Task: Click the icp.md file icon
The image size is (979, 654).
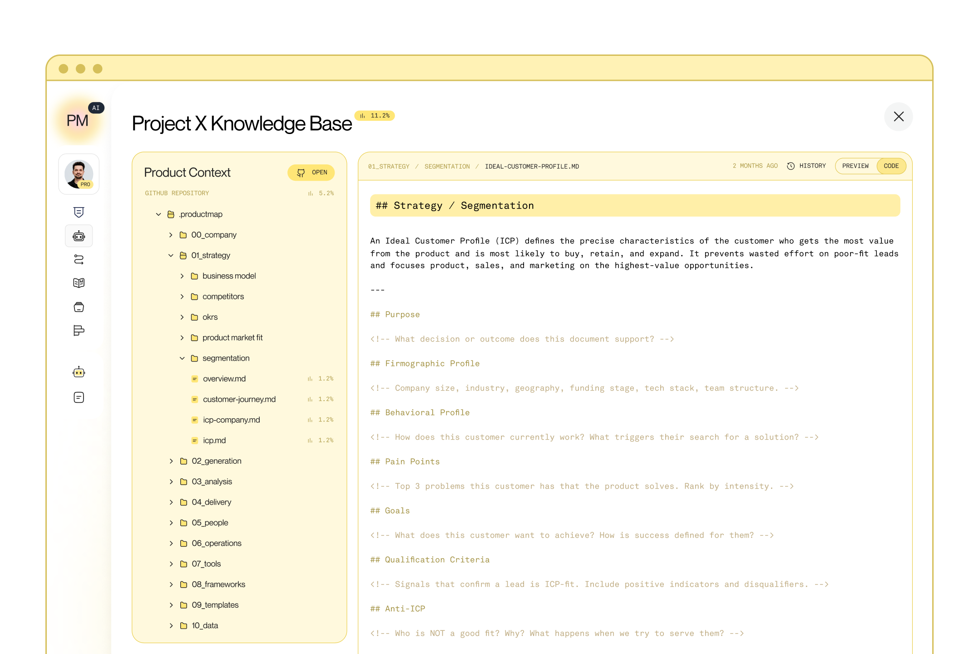Action: [x=194, y=441]
